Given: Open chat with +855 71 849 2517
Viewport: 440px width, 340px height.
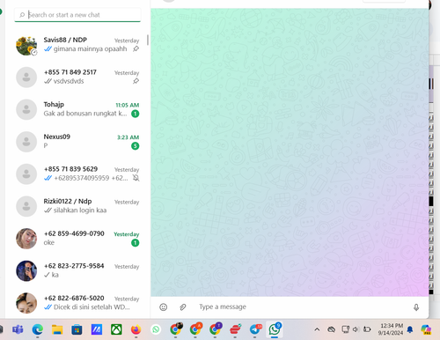Looking at the screenshot, I should (77, 77).
